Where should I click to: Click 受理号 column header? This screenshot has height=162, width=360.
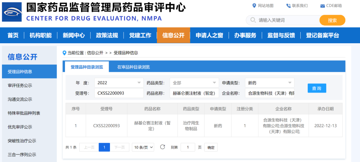point(107,109)
